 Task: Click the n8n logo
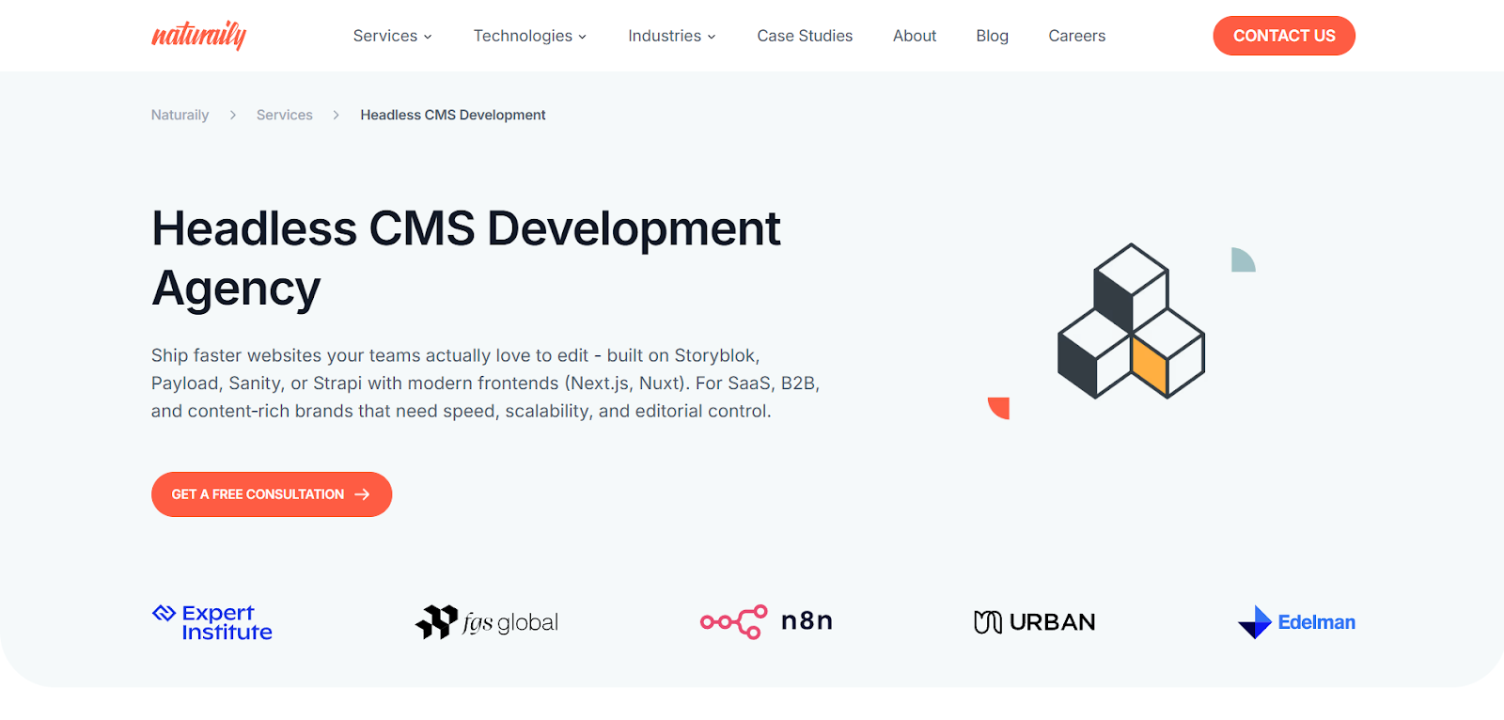tap(766, 621)
